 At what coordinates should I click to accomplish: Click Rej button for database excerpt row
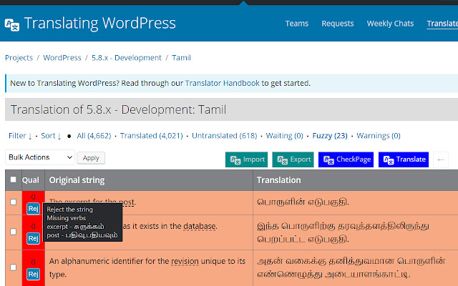34,238
